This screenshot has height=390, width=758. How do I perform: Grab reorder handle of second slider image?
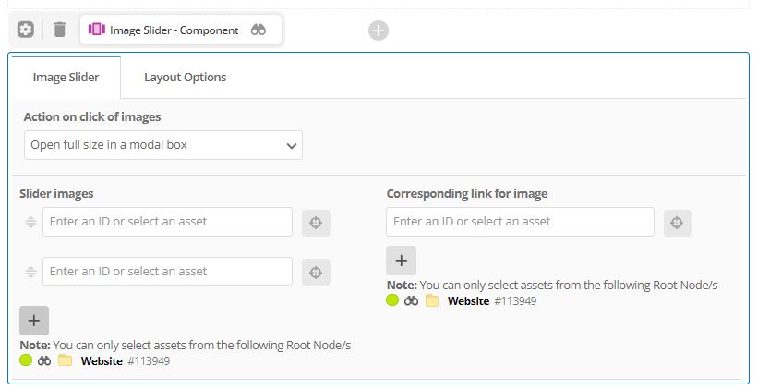pyautogui.click(x=30, y=272)
